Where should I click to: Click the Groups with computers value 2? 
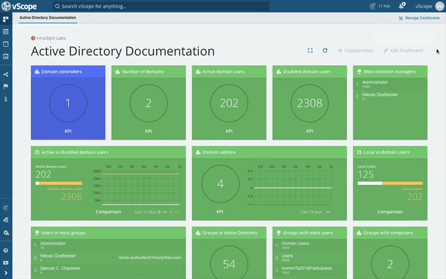coord(390,264)
